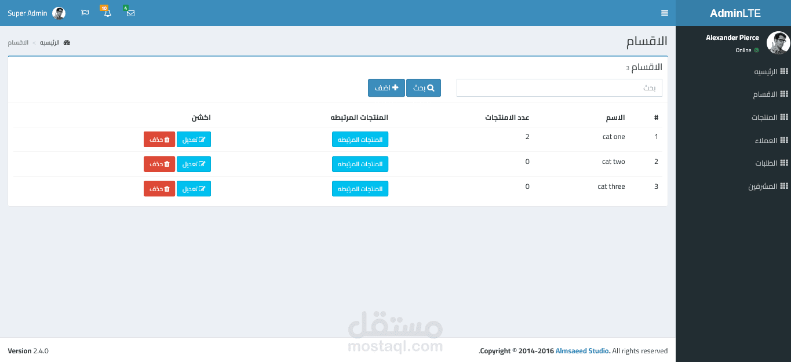791x362 pixels.
Task: Click تعديل edit for cat three
Action: 194,189
